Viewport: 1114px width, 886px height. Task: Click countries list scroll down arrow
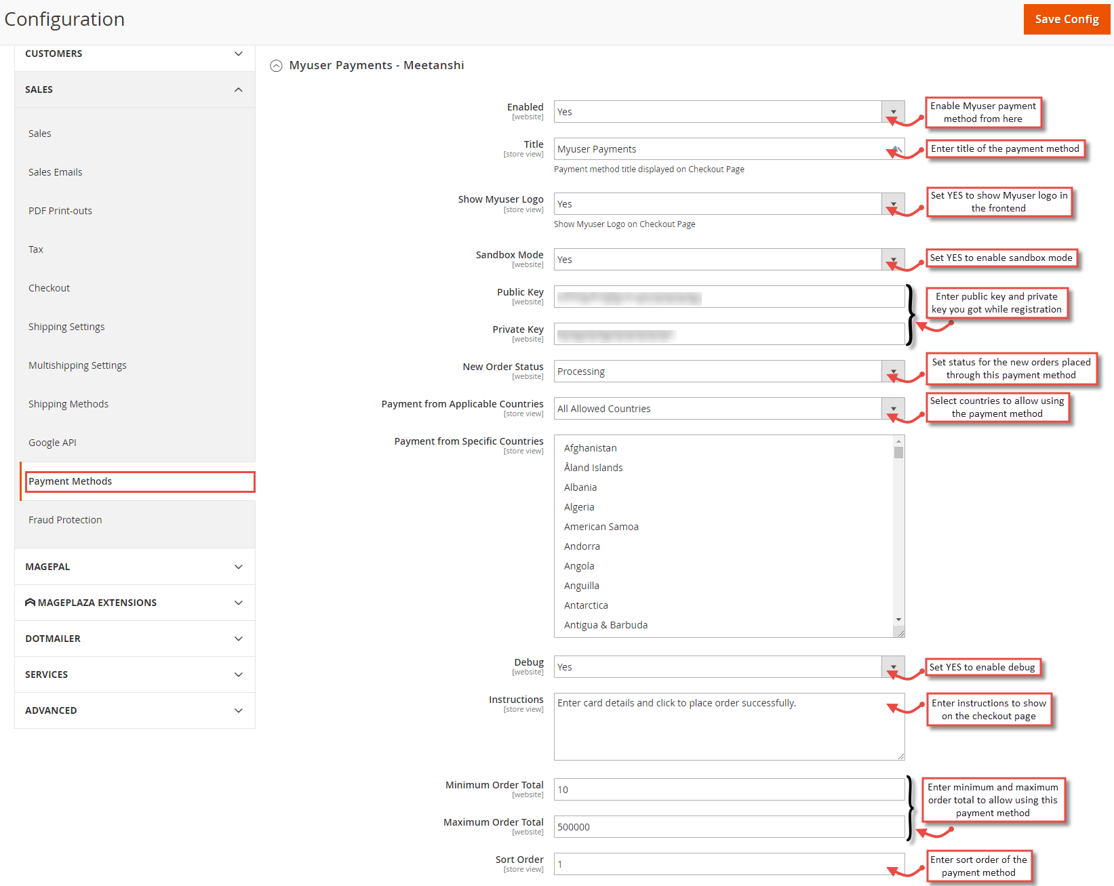point(898,620)
